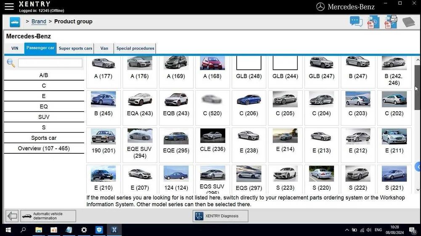Click the blue car home icon
The width and height of the screenshot is (421, 236).
click(x=15, y=22)
